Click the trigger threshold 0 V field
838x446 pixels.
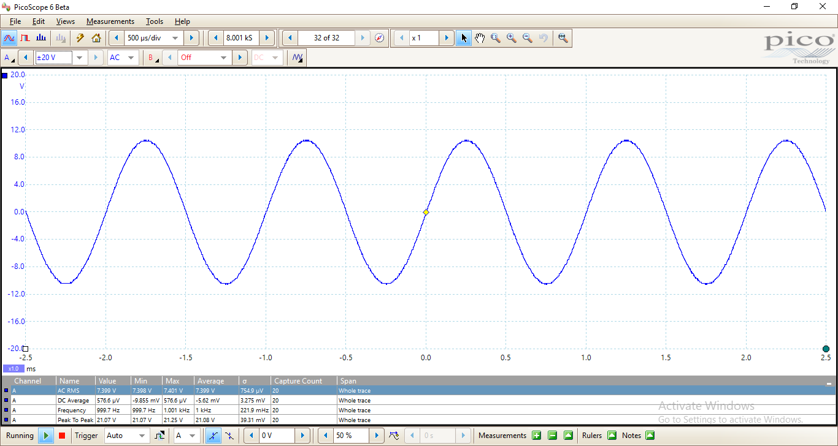pos(277,436)
